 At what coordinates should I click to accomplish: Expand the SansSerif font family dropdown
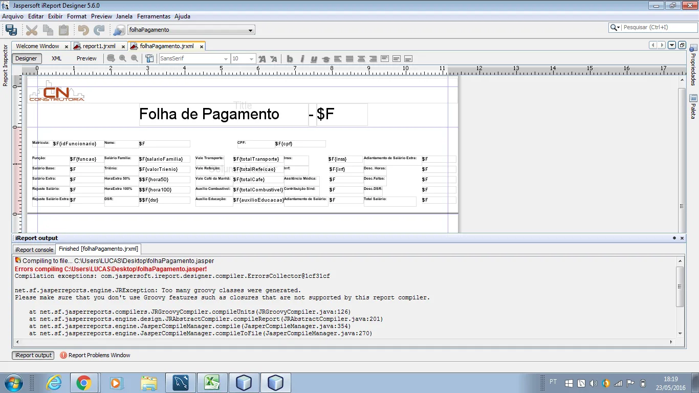click(226, 59)
